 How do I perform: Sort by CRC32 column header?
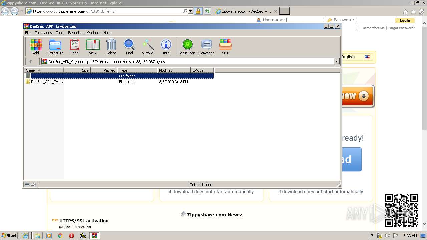pos(202,70)
